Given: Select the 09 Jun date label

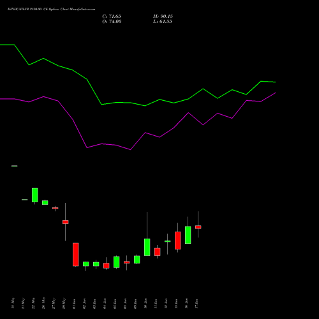Looking at the screenshot, I should pyautogui.click(x=135, y=304).
